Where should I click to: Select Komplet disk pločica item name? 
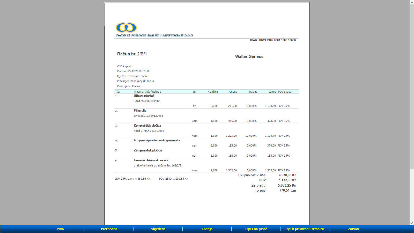pos(147,126)
